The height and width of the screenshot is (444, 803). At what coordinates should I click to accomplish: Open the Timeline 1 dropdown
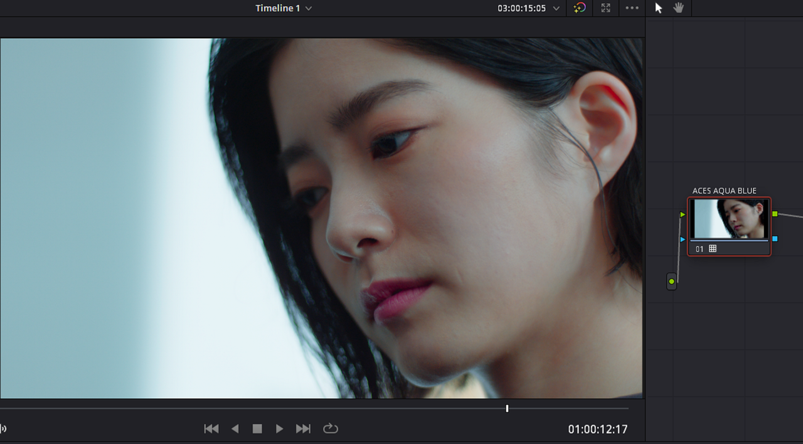pyautogui.click(x=284, y=8)
